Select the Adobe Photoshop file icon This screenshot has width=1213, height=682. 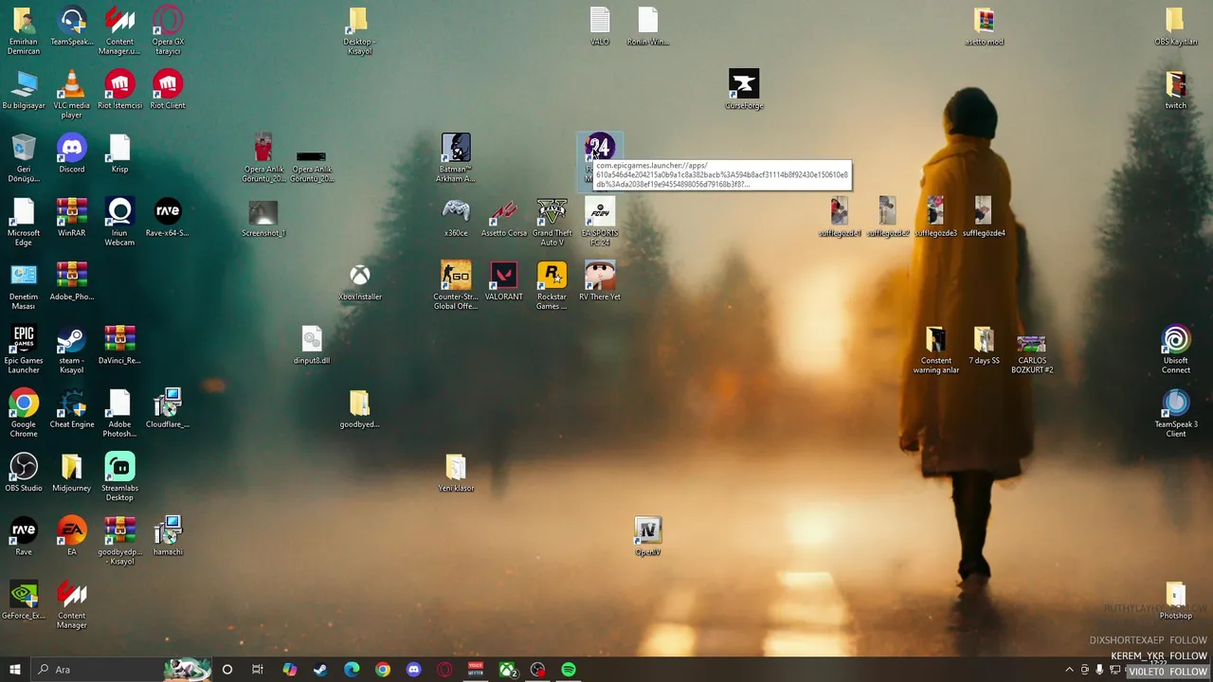pyautogui.click(x=119, y=413)
